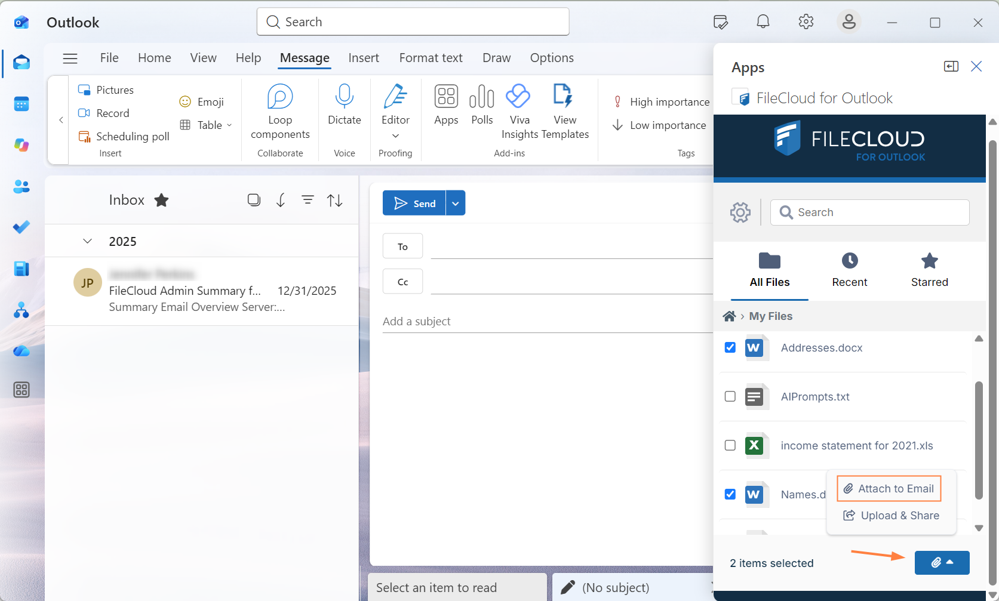Open Outlook settings gear
The image size is (999, 601).
[x=806, y=22]
